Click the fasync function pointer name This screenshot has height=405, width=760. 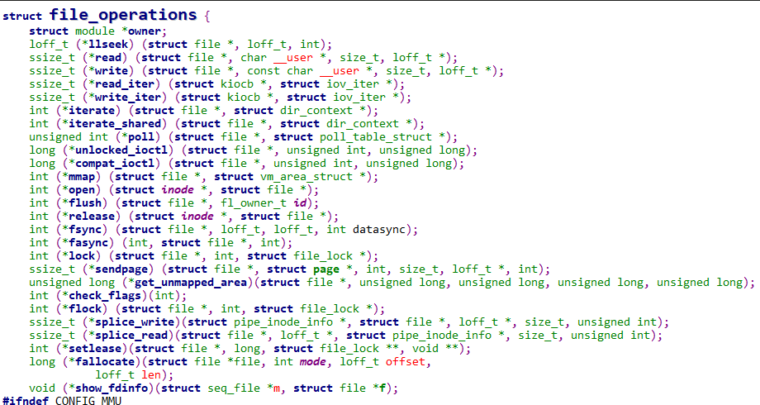point(88,242)
